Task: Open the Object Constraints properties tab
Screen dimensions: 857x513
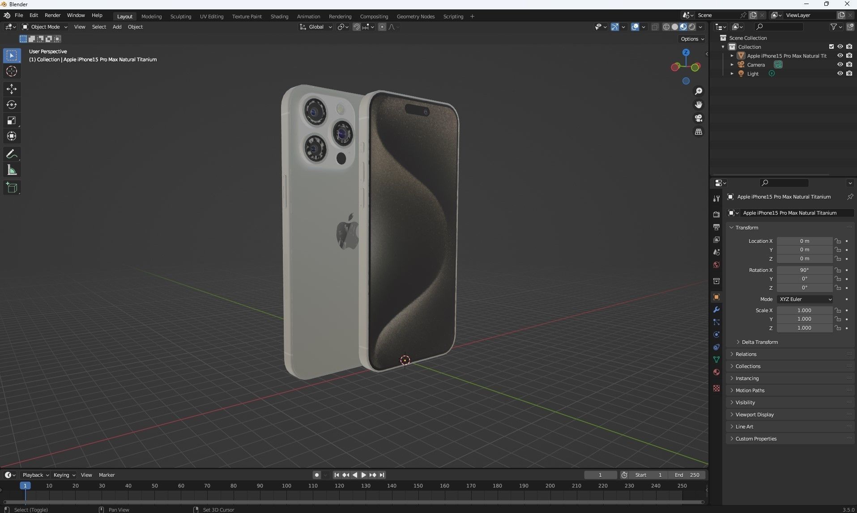Action: click(x=716, y=347)
